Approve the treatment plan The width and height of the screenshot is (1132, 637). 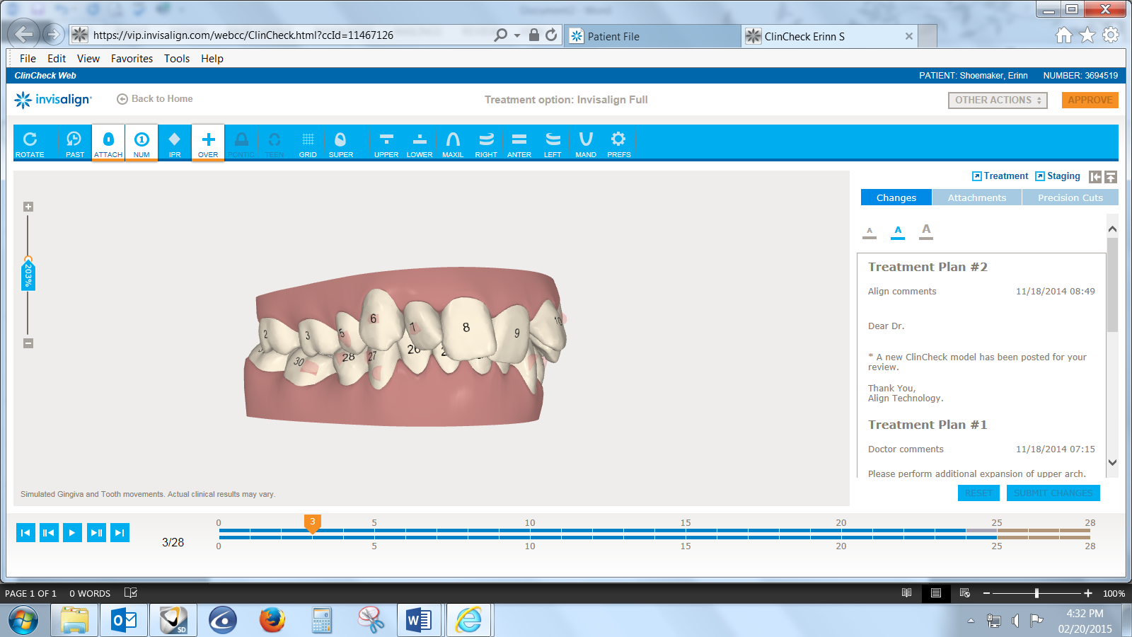click(x=1090, y=100)
